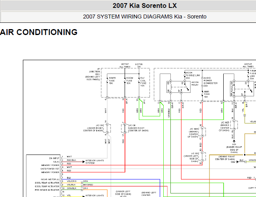
Task: Click the 'BLU' wire label at pin 7
Action: pyautogui.click(x=69, y=178)
